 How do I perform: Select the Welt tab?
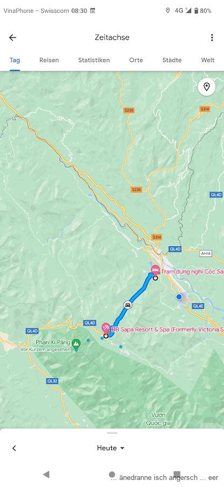[x=208, y=60]
